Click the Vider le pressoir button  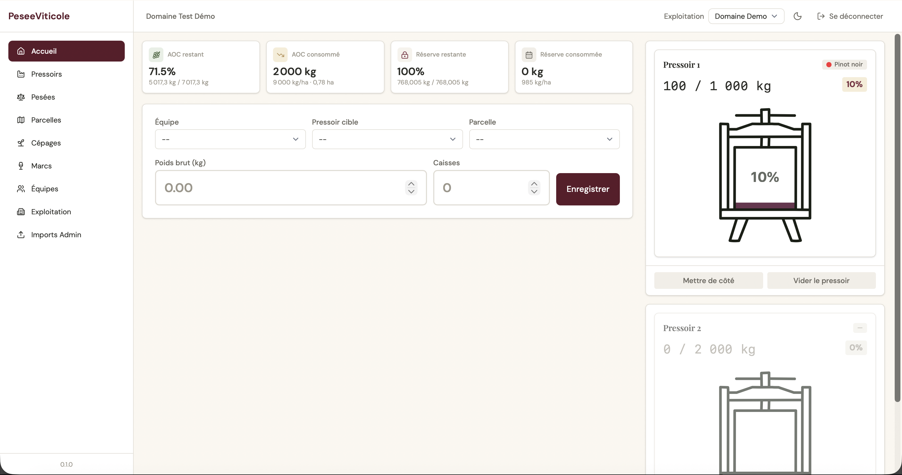[x=821, y=281]
